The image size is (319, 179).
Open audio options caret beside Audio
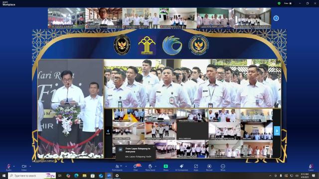(14, 166)
